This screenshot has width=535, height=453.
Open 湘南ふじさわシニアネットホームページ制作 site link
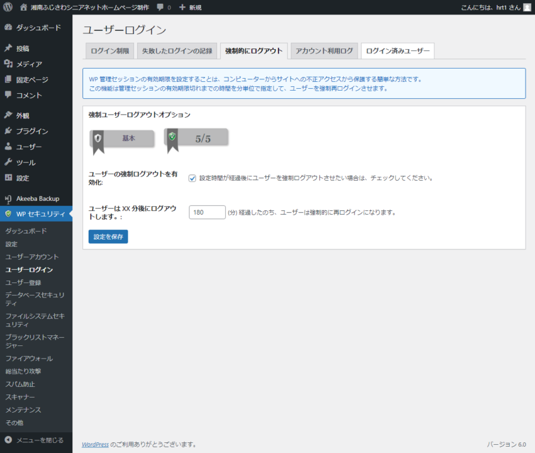[x=90, y=7]
